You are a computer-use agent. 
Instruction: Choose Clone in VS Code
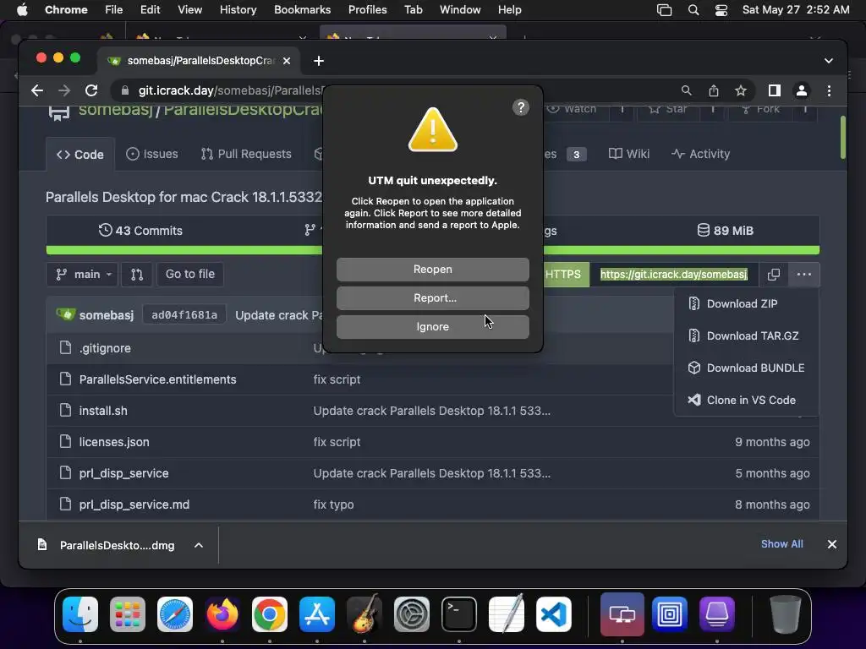pyautogui.click(x=746, y=400)
